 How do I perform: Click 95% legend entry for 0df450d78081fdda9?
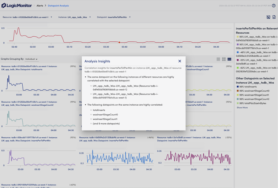[x=257, y=38]
